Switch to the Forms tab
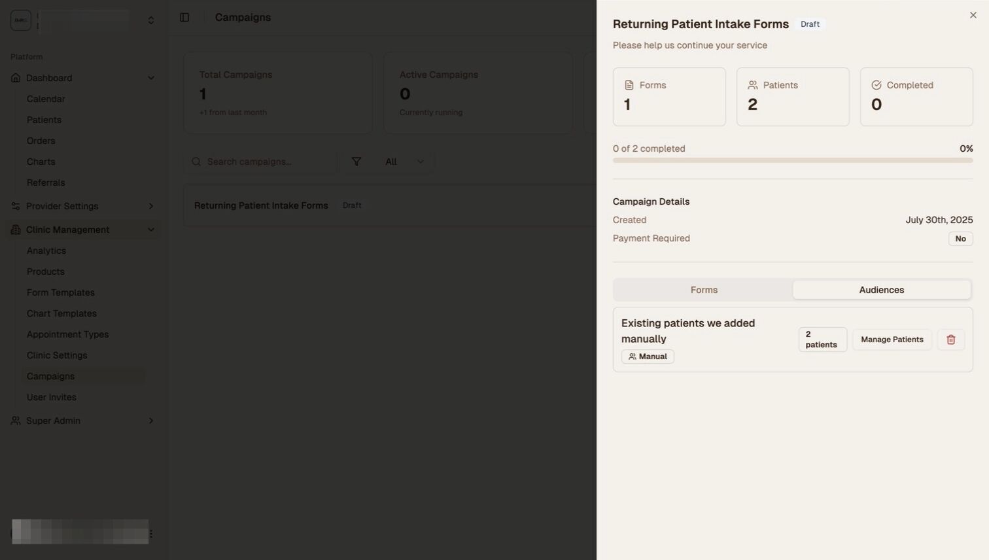 (704, 290)
